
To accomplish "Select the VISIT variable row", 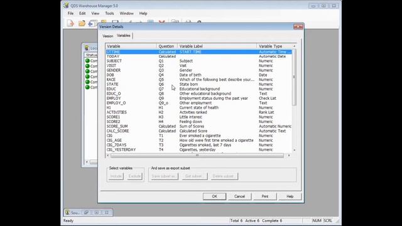I will pos(198,65).
